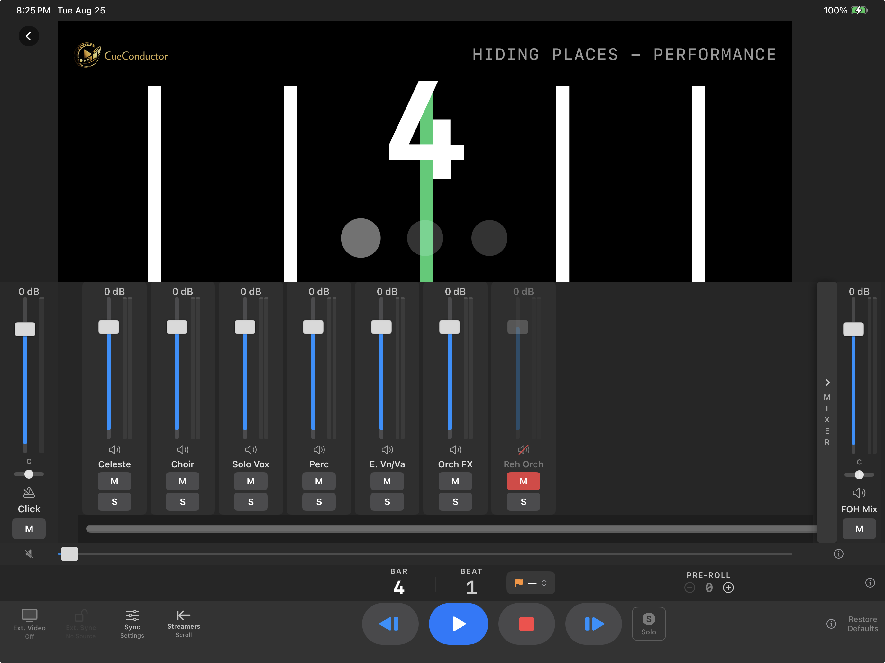This screenshot has height=663, width=885.
Task: Click the mixer horizontal scrollbar
Action: [451, 529]
